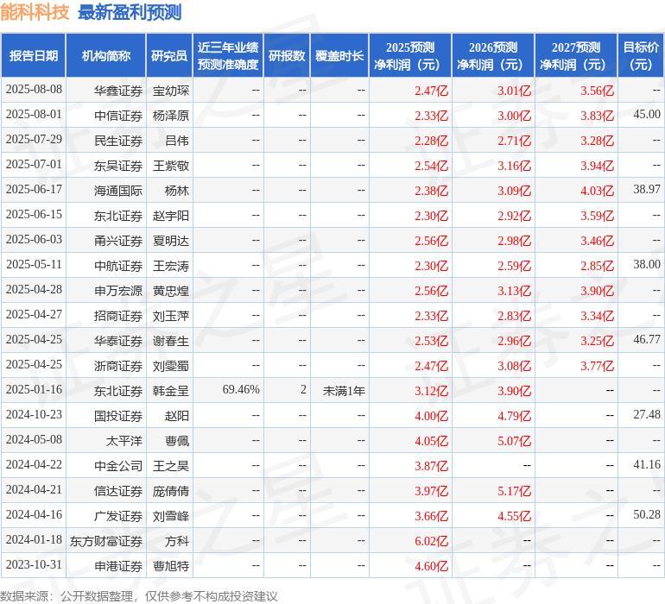Click the date 2025-08-08
Image resolution: width=665 pixels, height=604 pixels.
click(34, 90)
